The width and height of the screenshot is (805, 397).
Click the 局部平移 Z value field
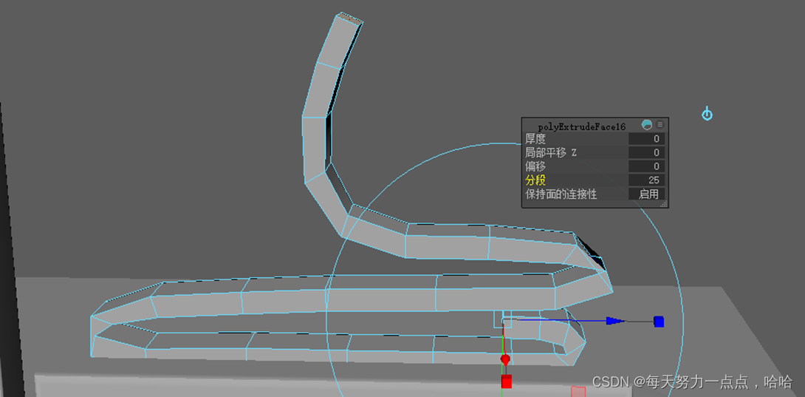click(x=647, y=152)
